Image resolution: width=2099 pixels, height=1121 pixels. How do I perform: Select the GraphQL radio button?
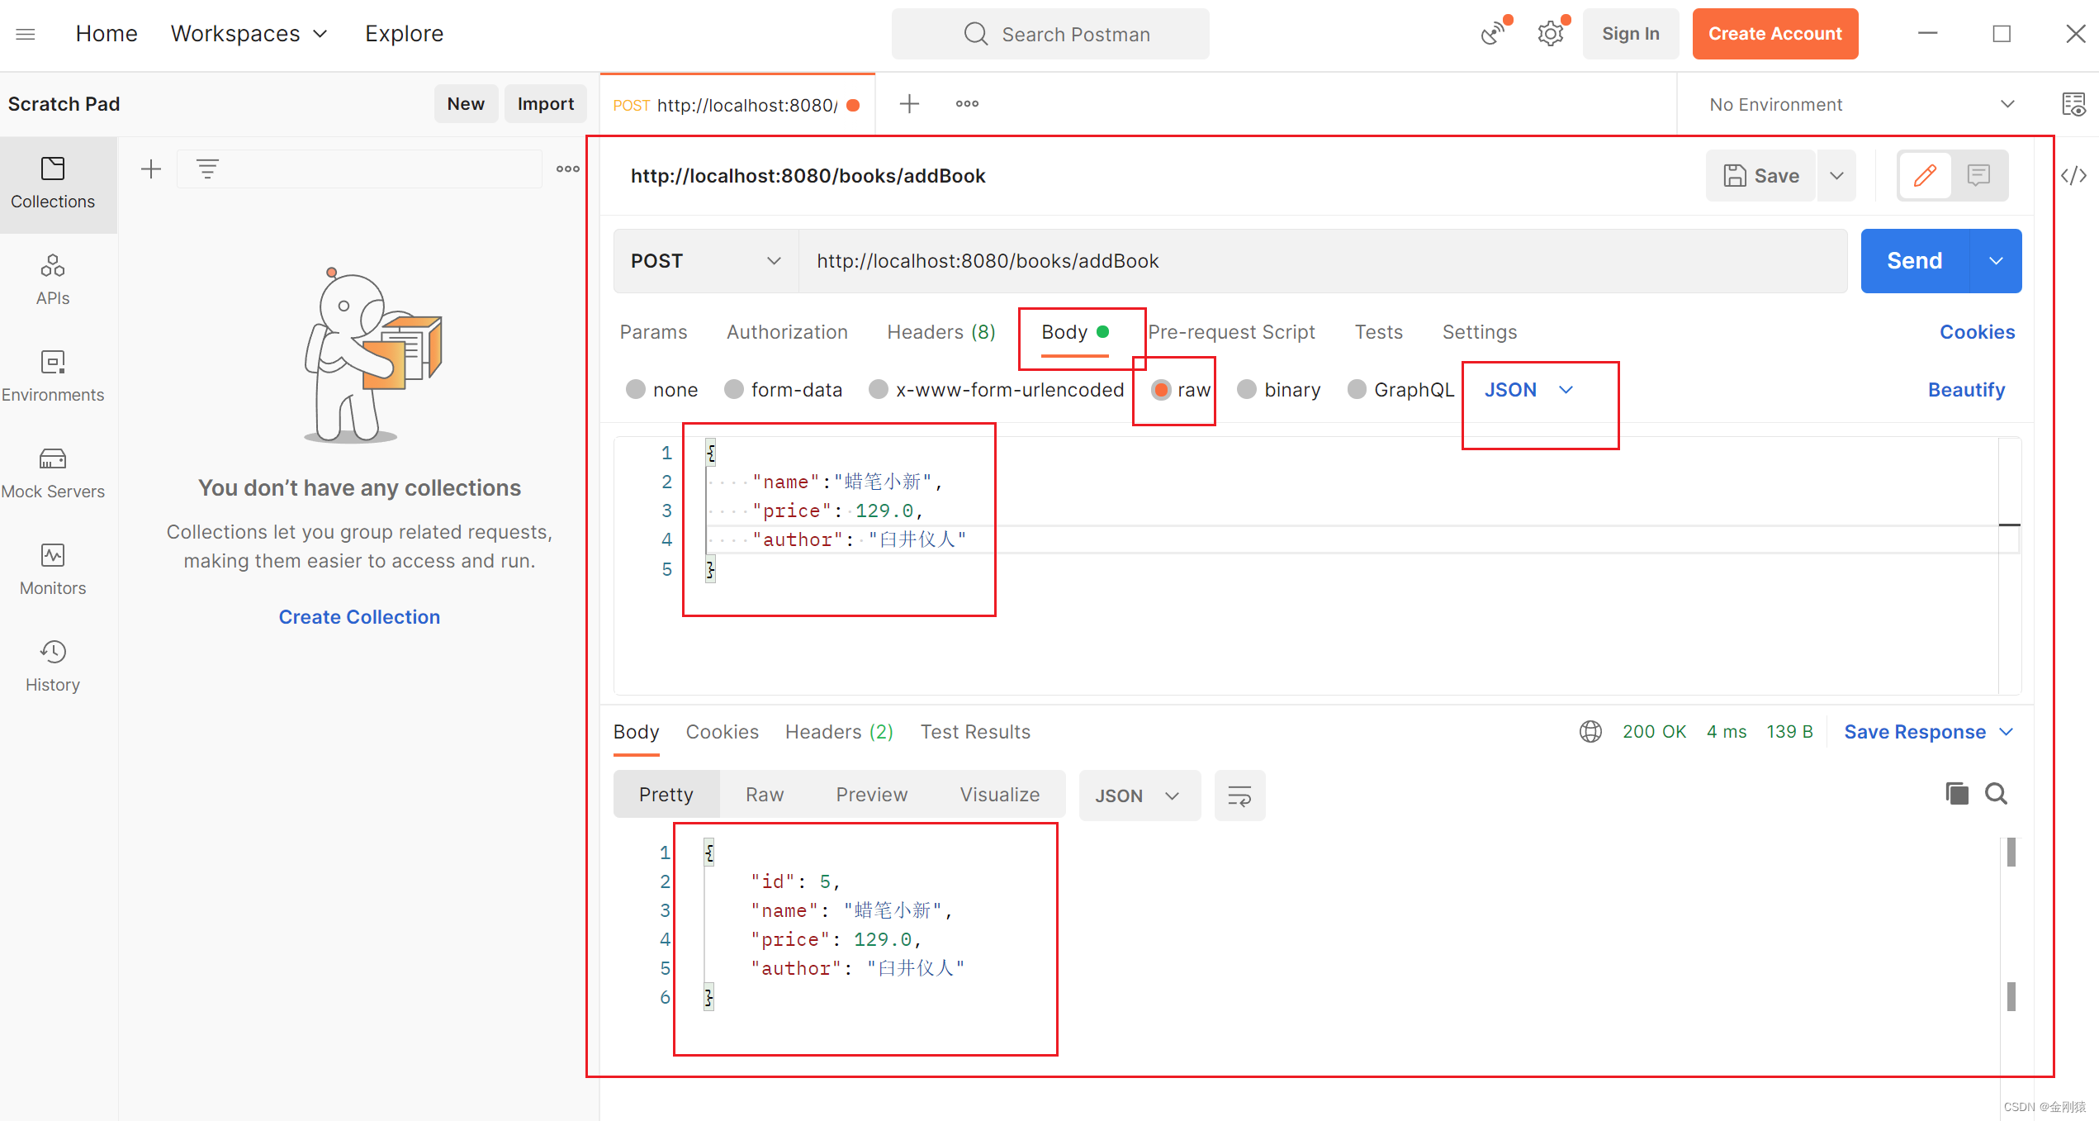point(1357,389)
